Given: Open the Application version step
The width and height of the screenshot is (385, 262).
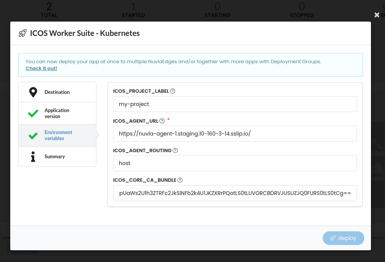Looking at the screenshot, I should click(57, 113).
